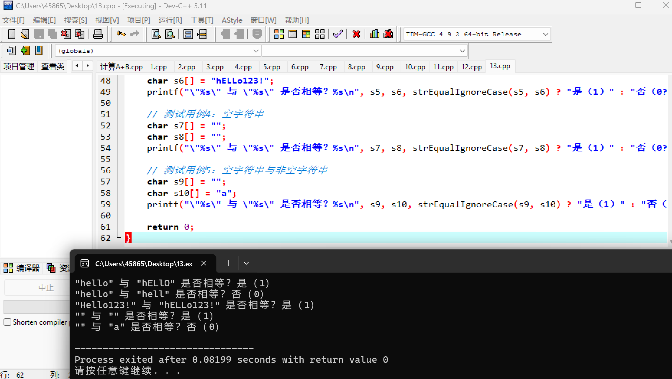Click the red X stop execution icon
This screenshot has width=672, height=379.
356,34
